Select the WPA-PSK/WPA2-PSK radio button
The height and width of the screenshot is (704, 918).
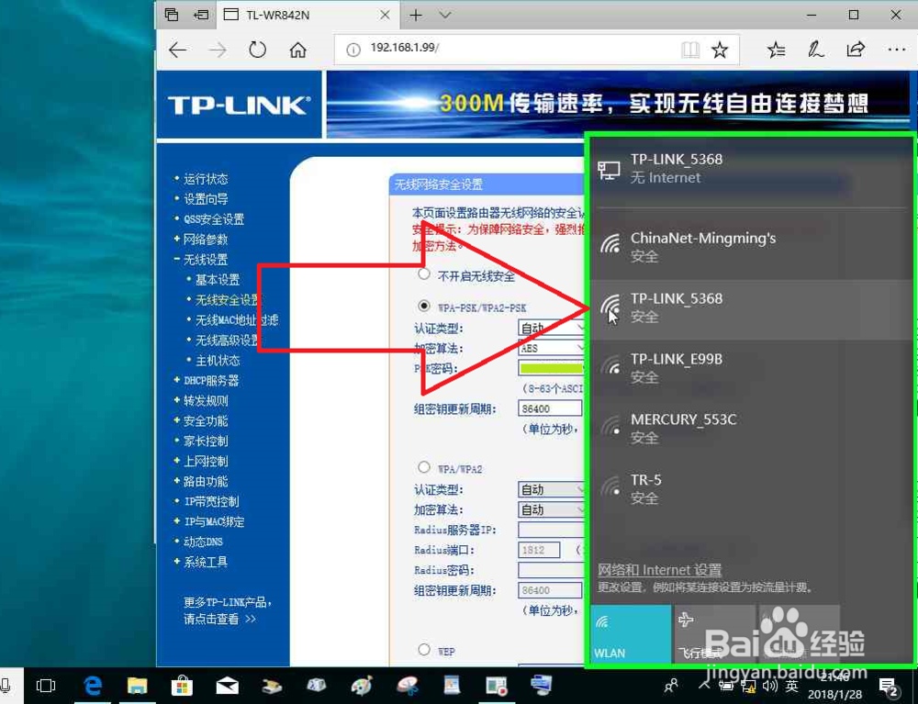coord(424,306)
